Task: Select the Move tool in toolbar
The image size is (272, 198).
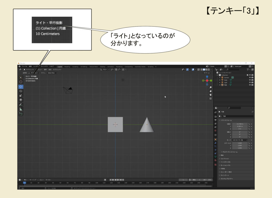Action: click(21, 87)
